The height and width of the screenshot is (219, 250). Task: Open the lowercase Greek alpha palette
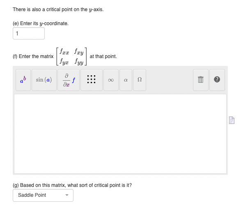click(126, 80)
